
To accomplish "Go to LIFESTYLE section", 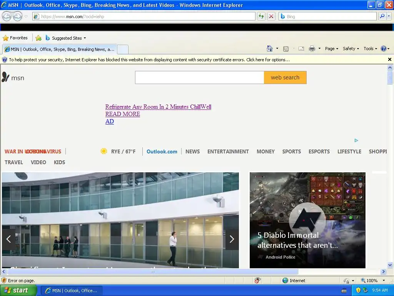I will (x=349, y=151).
